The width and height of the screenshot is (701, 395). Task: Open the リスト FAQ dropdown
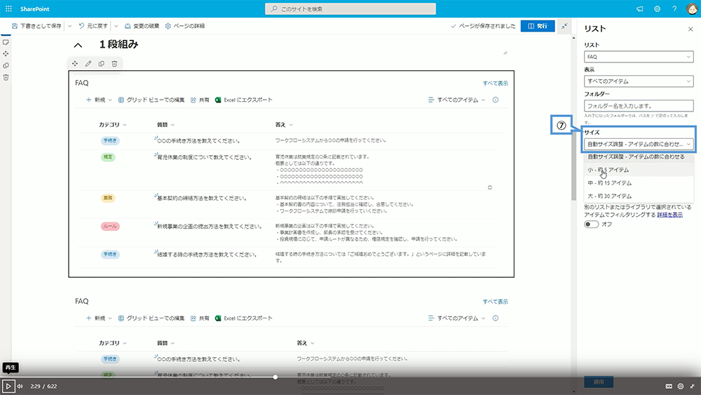pyautogui.click(x=639, y=57)
